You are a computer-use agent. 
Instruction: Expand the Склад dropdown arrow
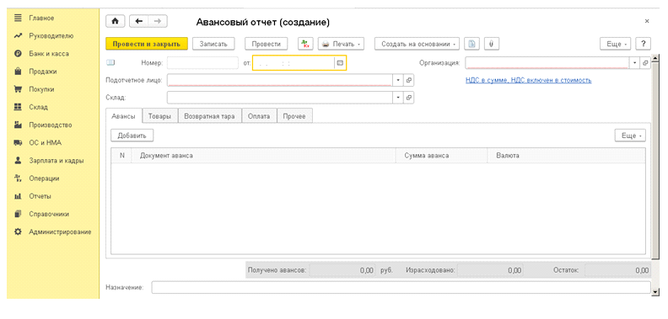[x=398, y=98]
